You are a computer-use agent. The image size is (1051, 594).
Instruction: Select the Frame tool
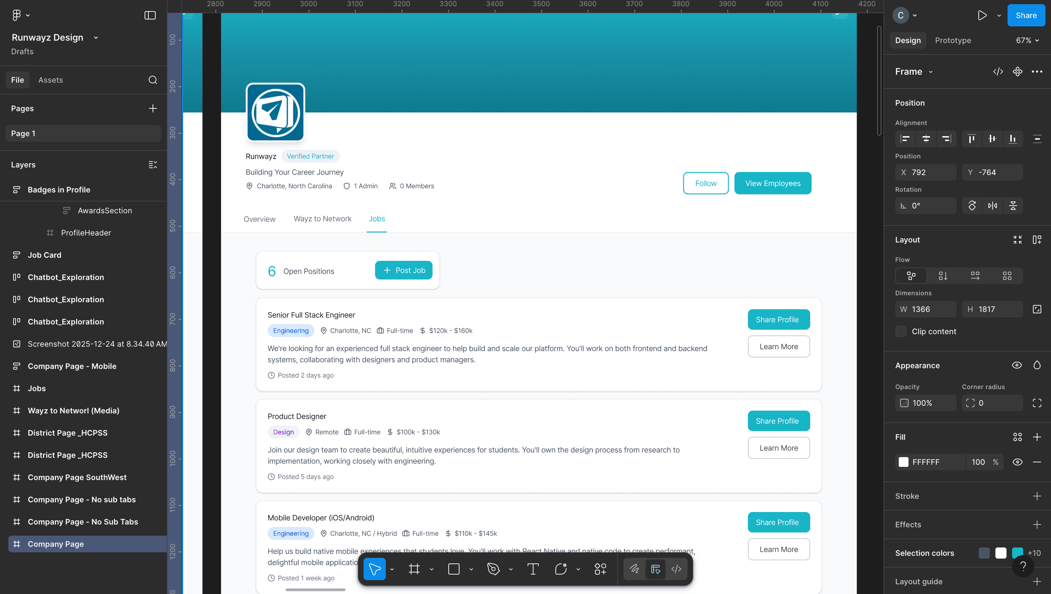(x=414, y=569)
